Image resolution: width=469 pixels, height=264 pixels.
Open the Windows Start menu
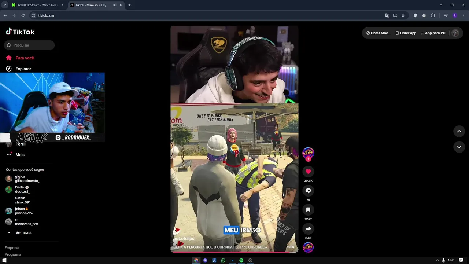point(4,260)
